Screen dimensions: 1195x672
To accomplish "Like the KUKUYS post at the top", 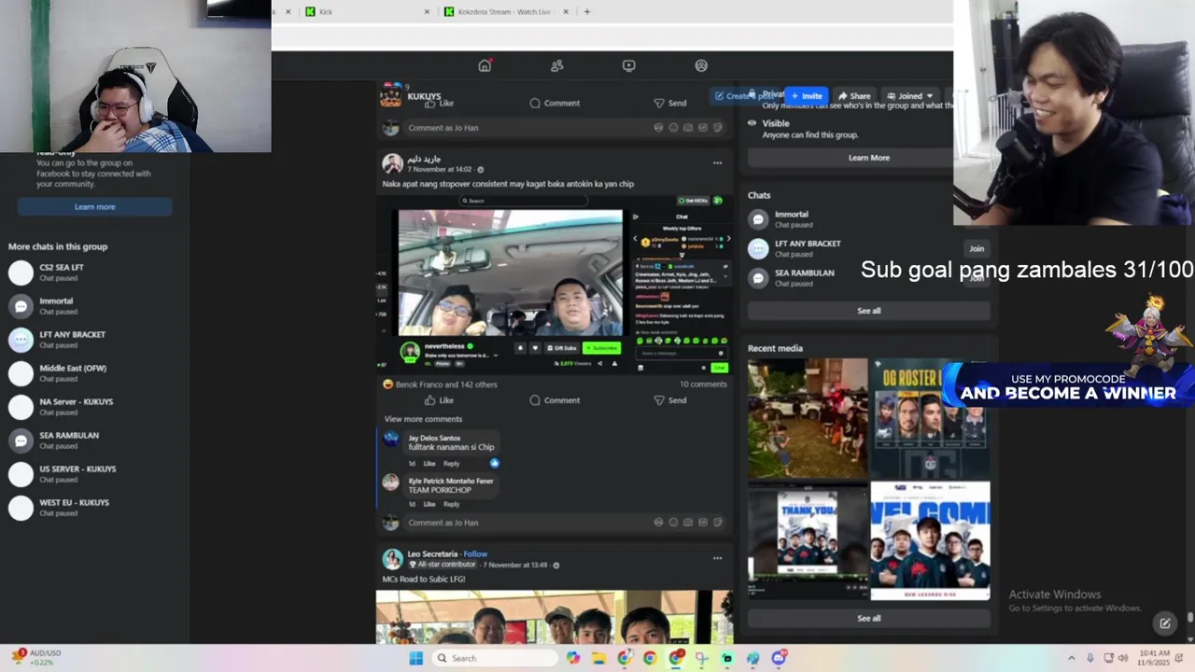I will click(439, 103).
